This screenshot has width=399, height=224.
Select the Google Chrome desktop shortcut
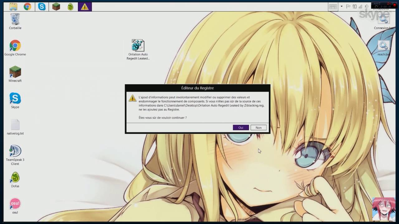(x=15, y=48)
